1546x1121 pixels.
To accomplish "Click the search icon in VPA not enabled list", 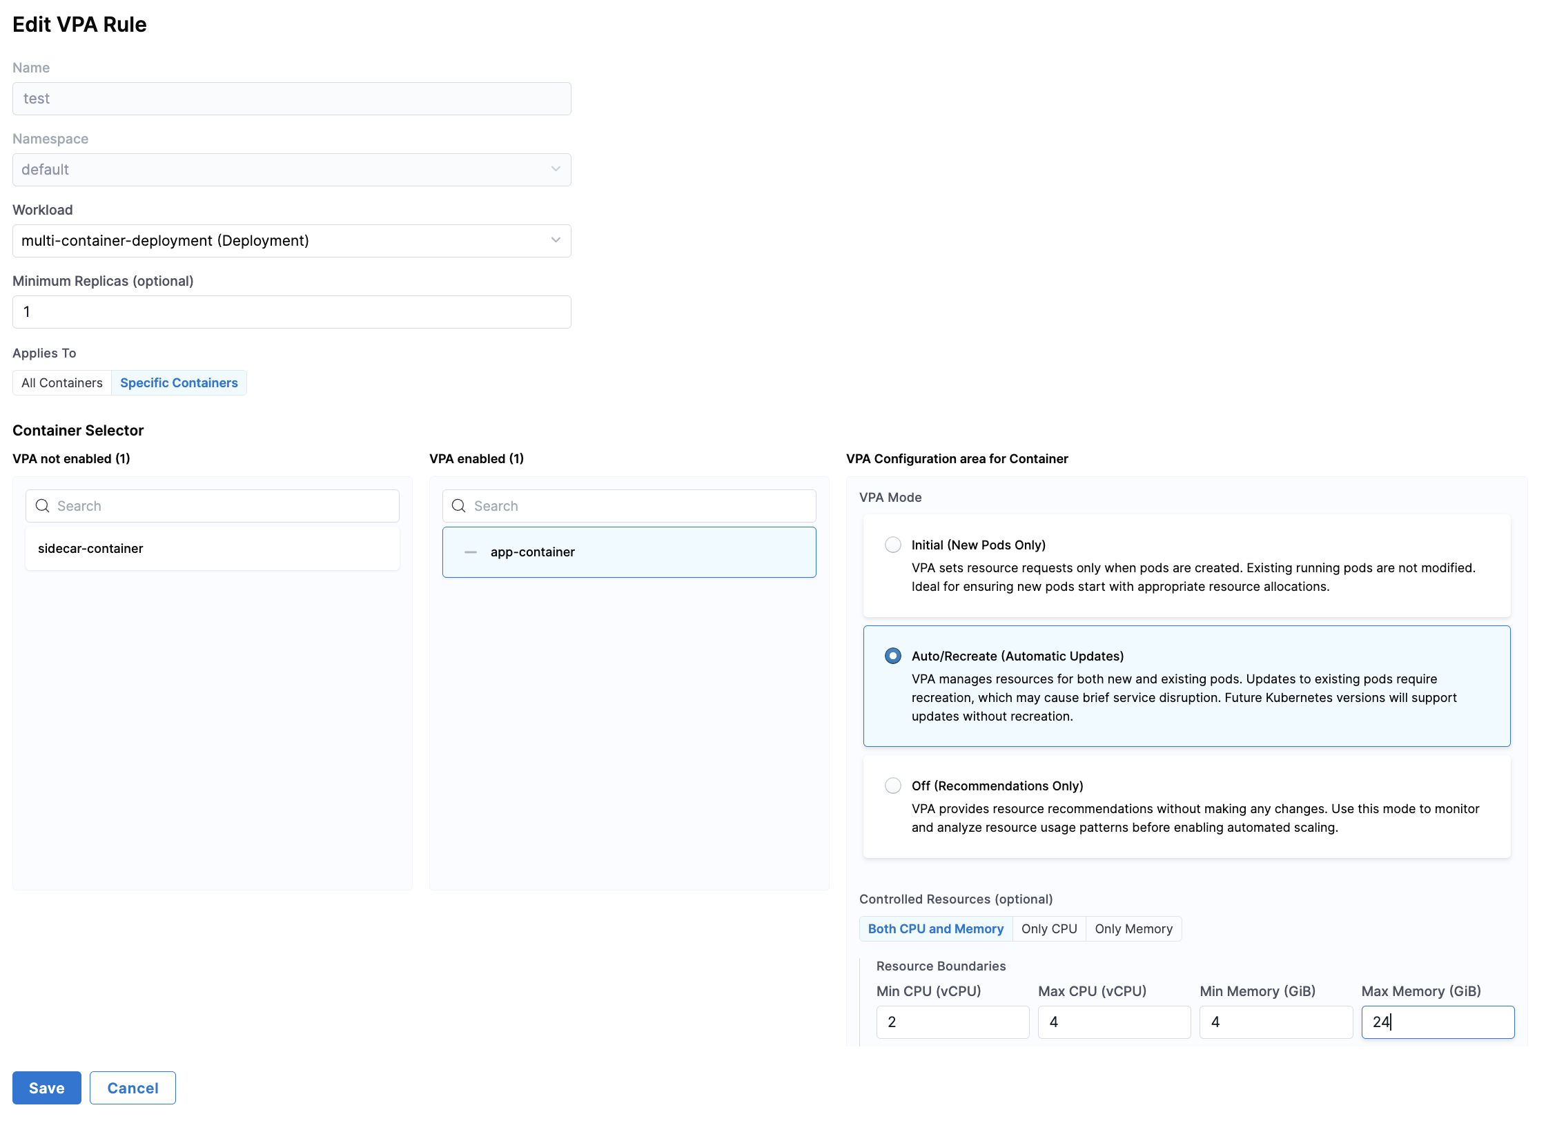I will [42, 506].
